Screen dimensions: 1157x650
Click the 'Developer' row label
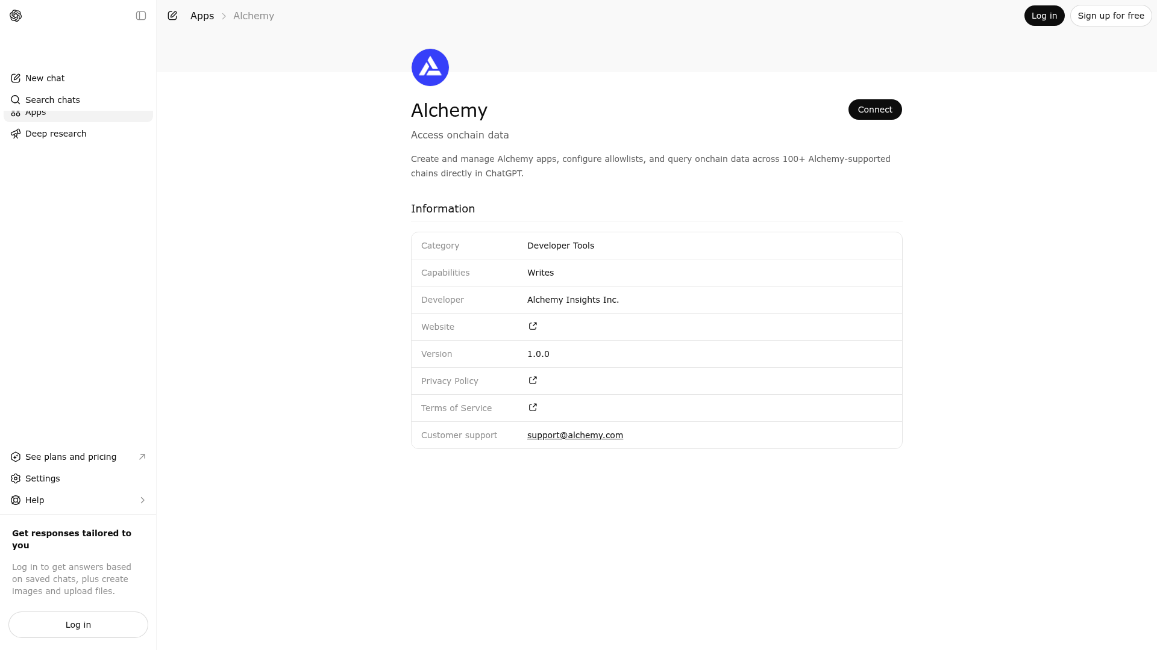pos(442,300)
